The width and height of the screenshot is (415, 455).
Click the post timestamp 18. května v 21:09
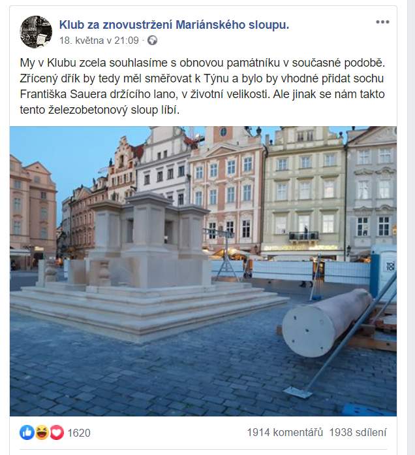[99, 41]
